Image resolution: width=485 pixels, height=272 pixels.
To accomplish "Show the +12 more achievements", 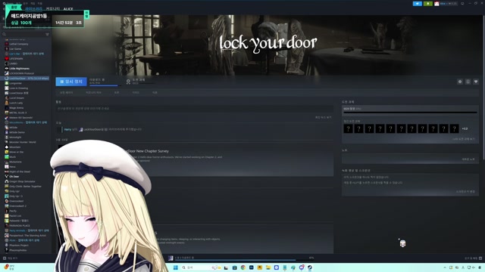I will [465, 128].
